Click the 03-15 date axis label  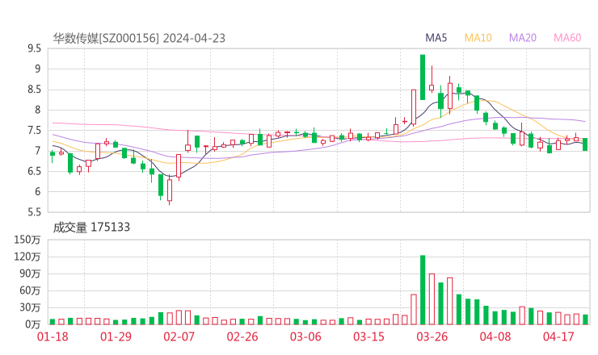(368, 336)
